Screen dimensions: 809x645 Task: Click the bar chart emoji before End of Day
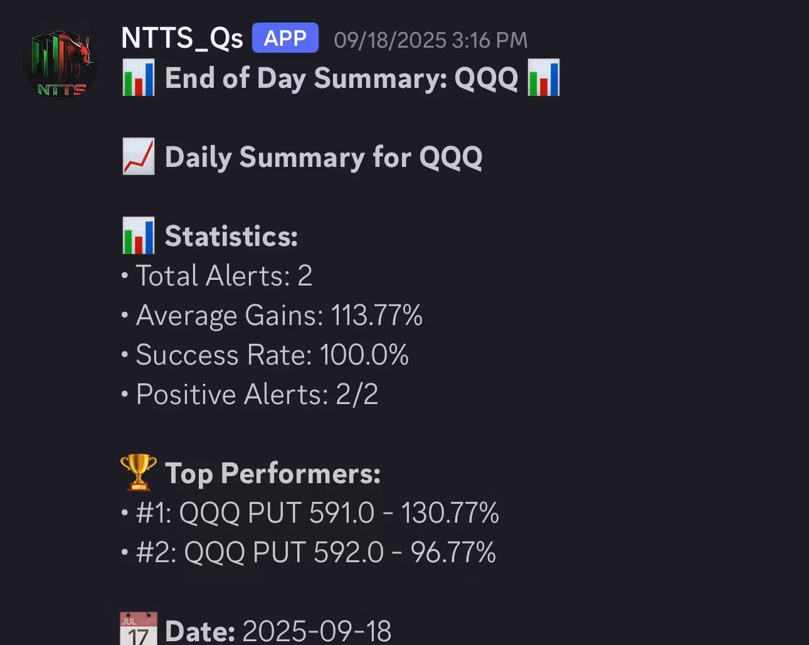coord(138,78)
